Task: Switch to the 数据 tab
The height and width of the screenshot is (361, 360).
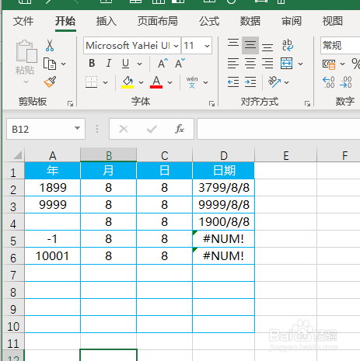Action: coord(250,21)
